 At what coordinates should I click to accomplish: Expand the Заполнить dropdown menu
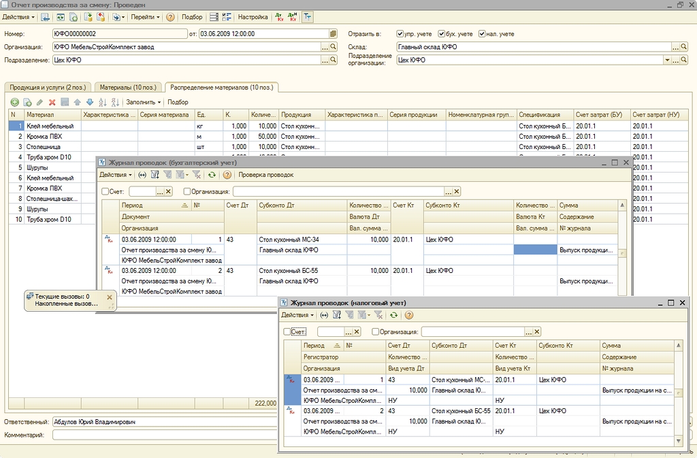point(144,102)
